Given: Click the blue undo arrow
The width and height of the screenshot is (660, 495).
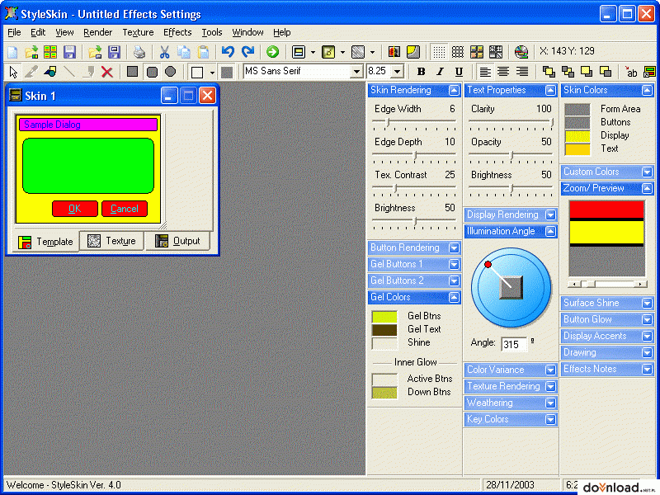Looking at the screenshot, I should [228, 52].
